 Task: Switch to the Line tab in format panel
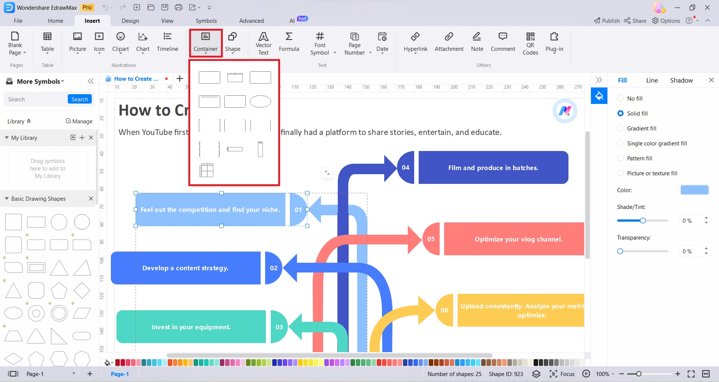point(652,80)
